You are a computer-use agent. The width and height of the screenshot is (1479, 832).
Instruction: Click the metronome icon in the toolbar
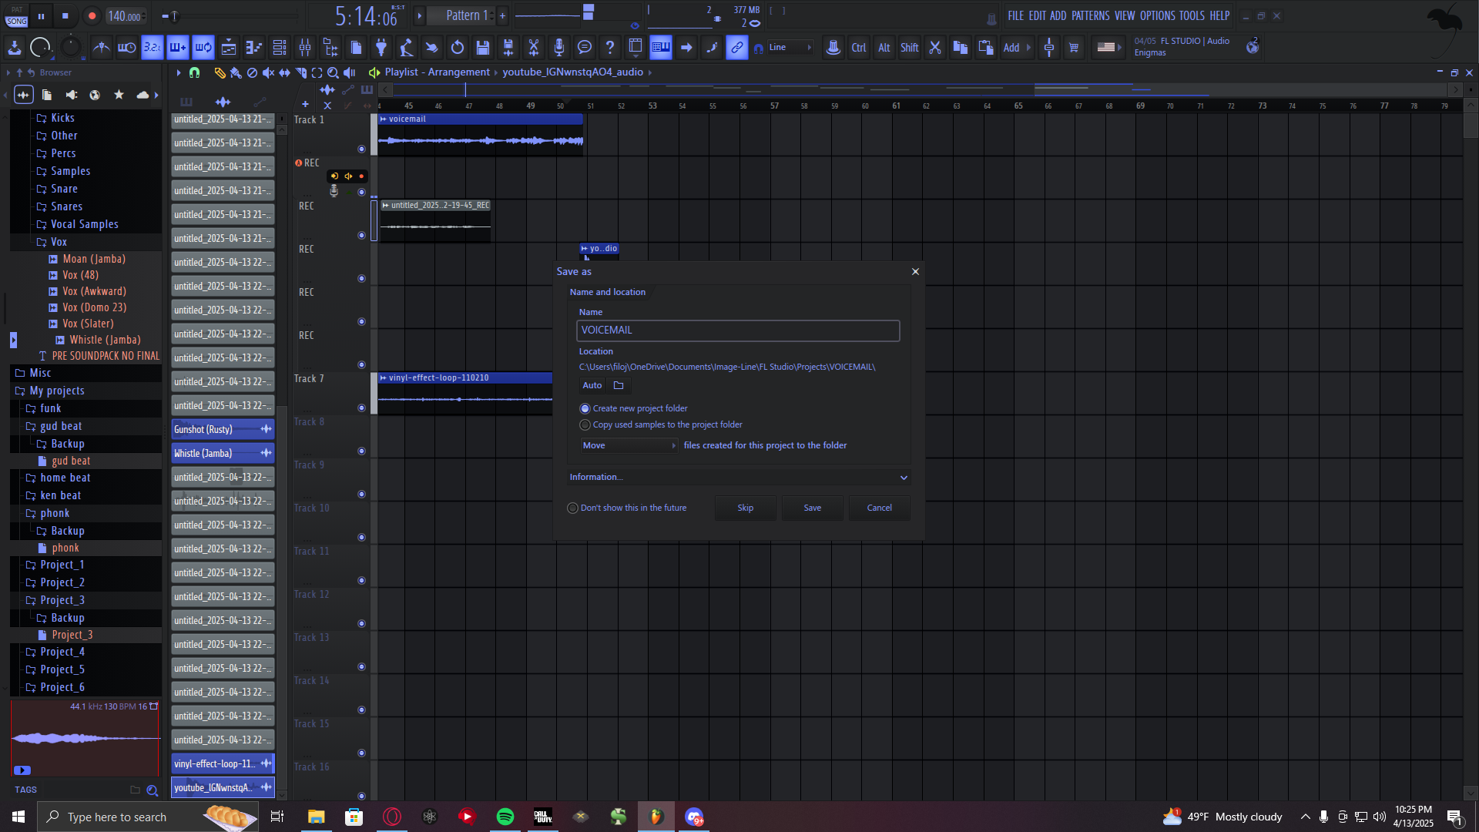(101, 48)
